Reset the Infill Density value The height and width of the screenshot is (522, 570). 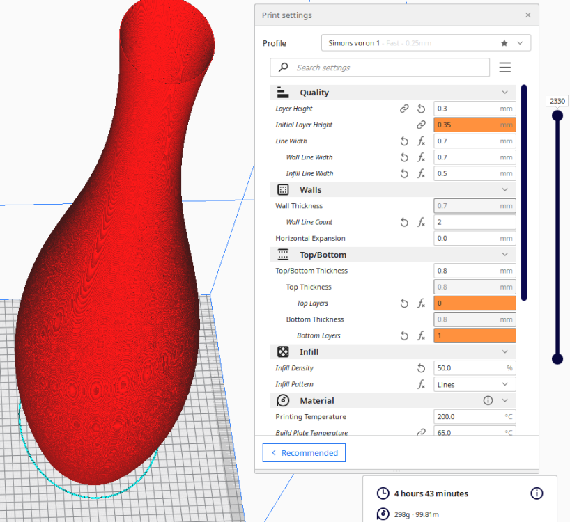[421, 368]
